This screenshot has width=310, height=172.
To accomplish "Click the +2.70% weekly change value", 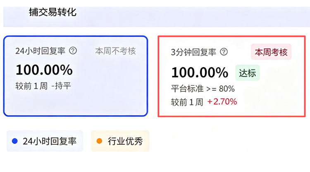I will pyautogui.click(x=222, y=101).
